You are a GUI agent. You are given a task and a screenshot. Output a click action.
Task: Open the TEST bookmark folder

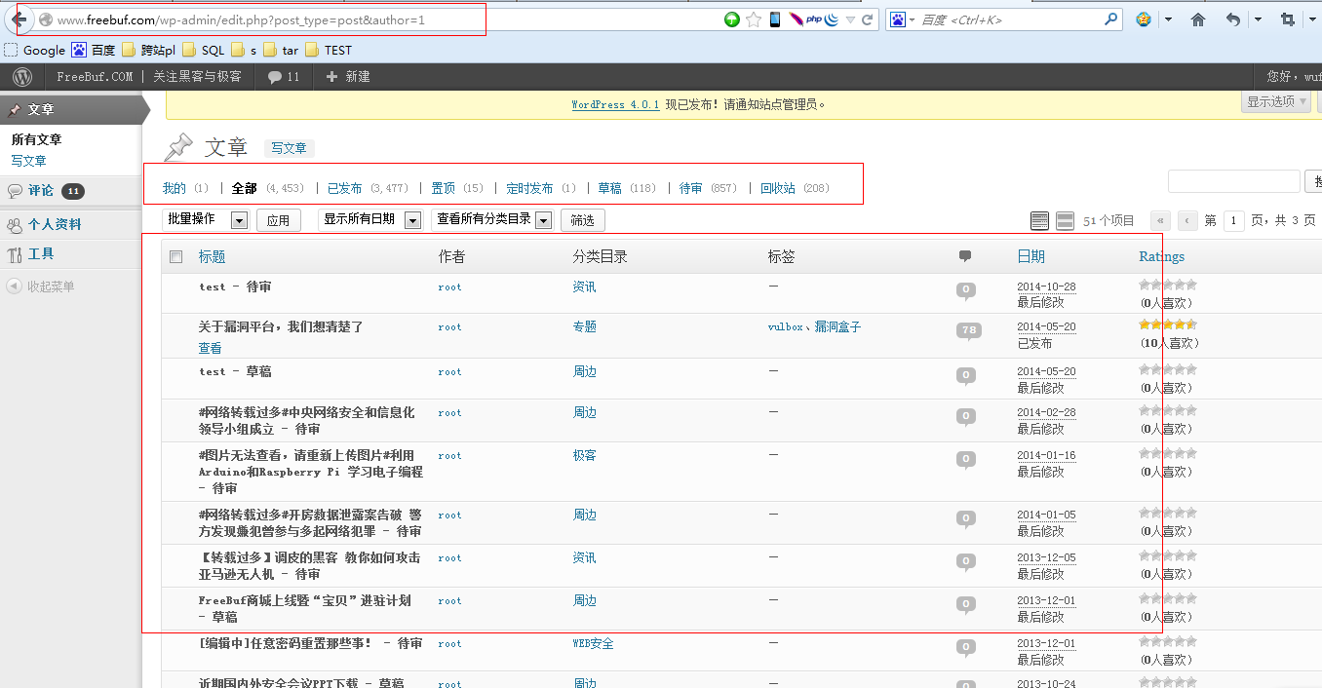329,50
